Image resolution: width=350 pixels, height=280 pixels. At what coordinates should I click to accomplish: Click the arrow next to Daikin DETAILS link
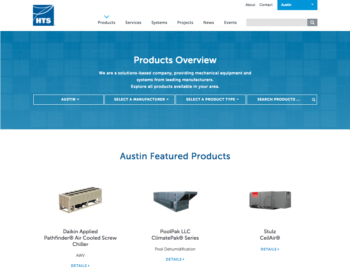pyautogui.click(x=89, y=265)
